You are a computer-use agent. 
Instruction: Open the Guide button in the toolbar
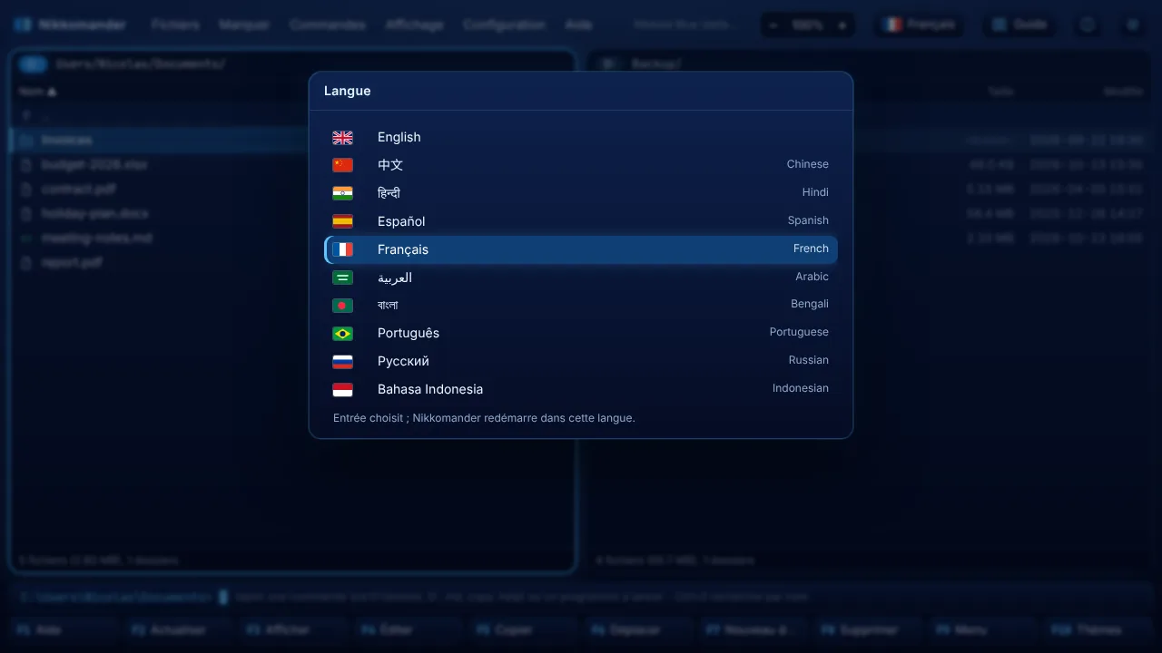pos(1019,24)
